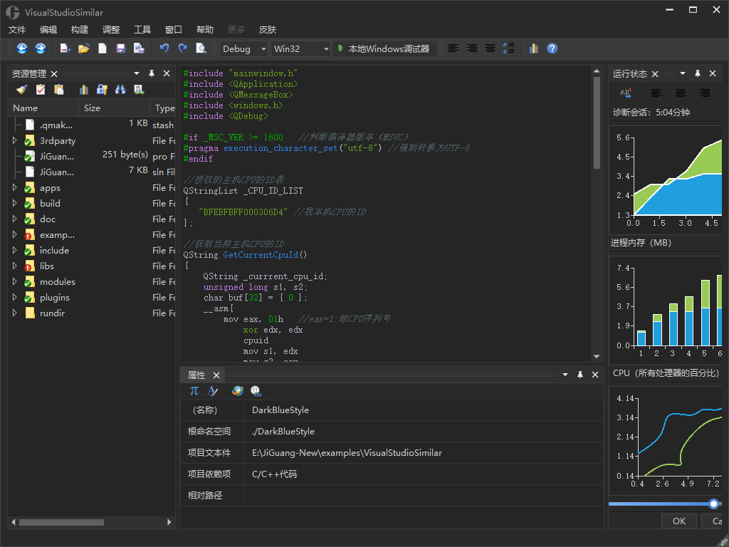
Task: Expand the build folder
Action: 14,203
